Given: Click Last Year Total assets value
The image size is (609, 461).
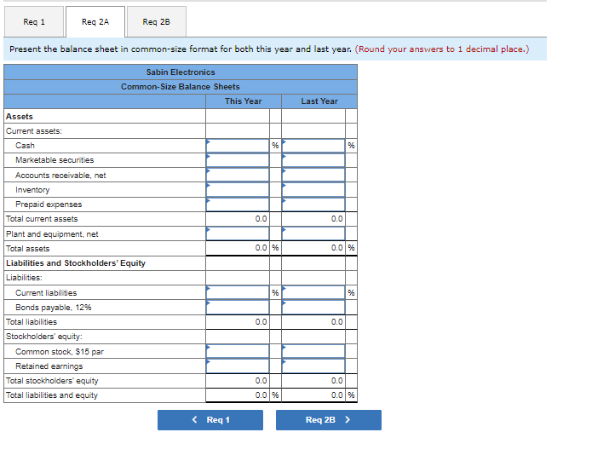Looking at the screenshot, I should point(337,248).
